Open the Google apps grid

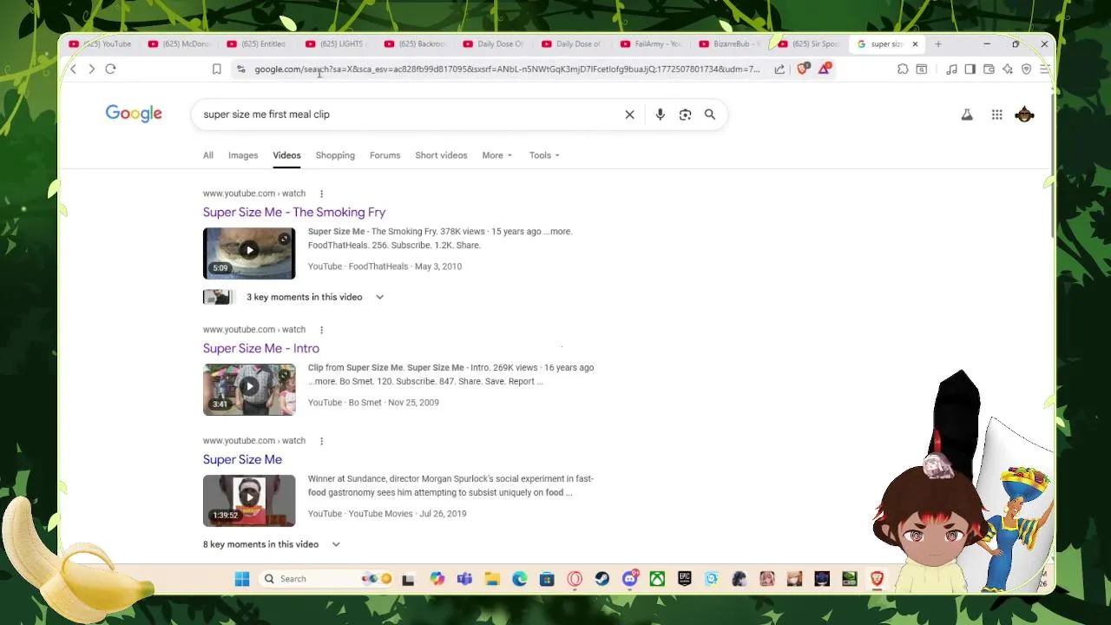tap(997, 115)
